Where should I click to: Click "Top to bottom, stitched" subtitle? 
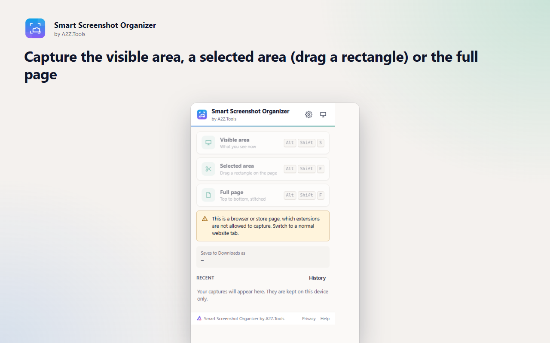(243, 199)
